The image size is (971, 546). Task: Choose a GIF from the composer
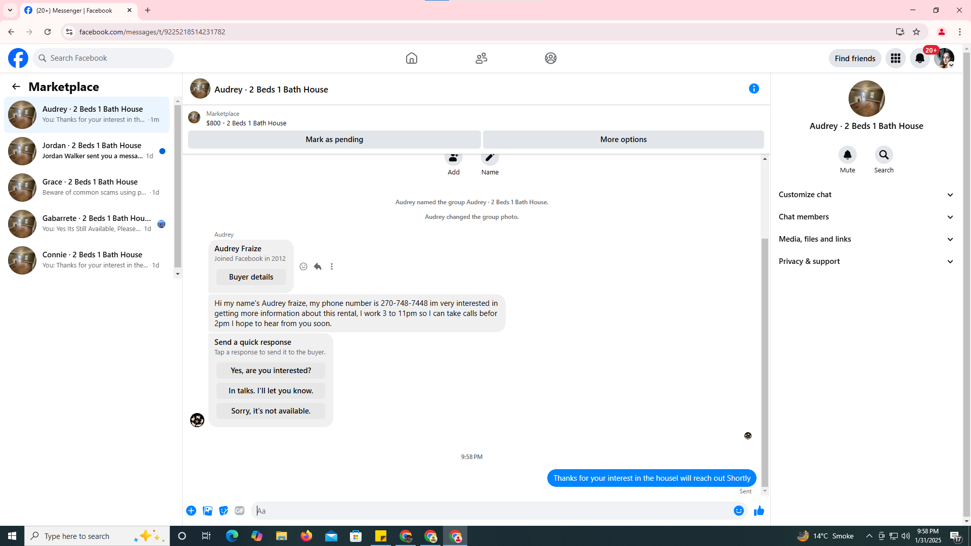(240, 511)
